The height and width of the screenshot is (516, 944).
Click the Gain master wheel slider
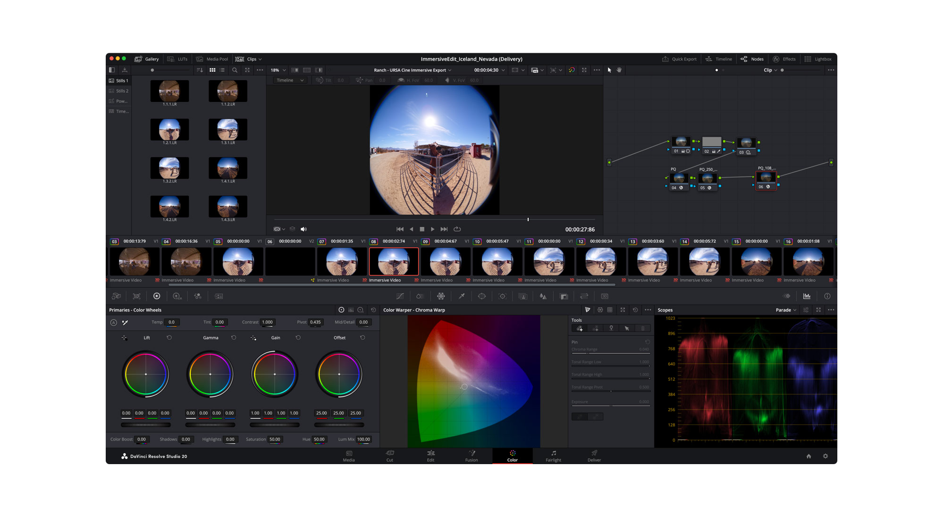pyautogui.click(x=274, y=425)
